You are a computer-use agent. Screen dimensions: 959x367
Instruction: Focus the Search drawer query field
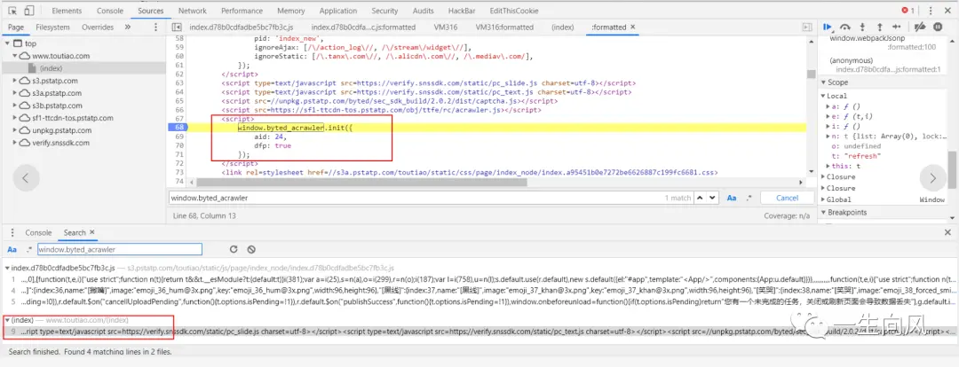119,249
